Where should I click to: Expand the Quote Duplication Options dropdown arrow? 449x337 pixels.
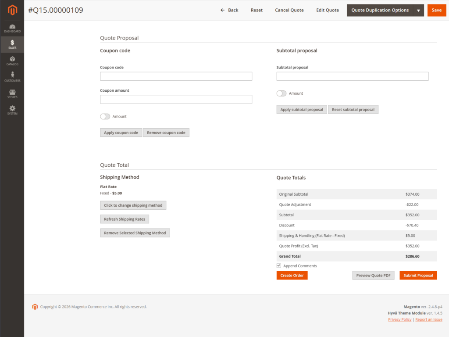[419, 11]
